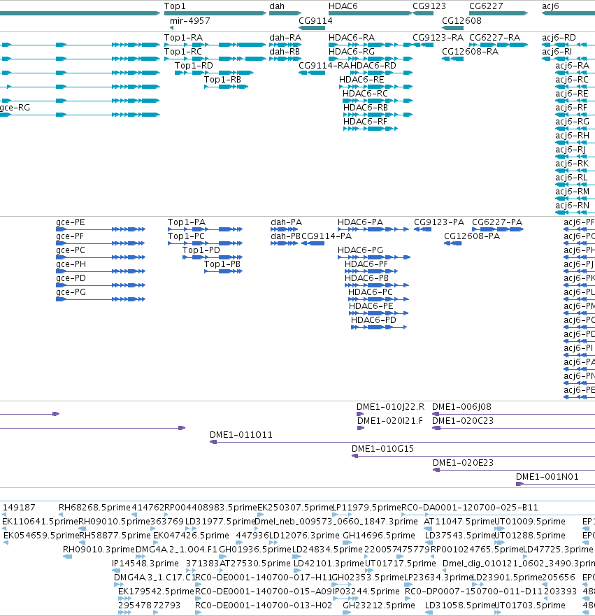
Task: Click protein CG9123-PA
Action: click(422, 229)
